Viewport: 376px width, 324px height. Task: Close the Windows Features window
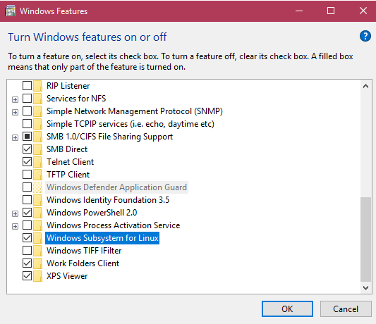[x=363, y=11]
